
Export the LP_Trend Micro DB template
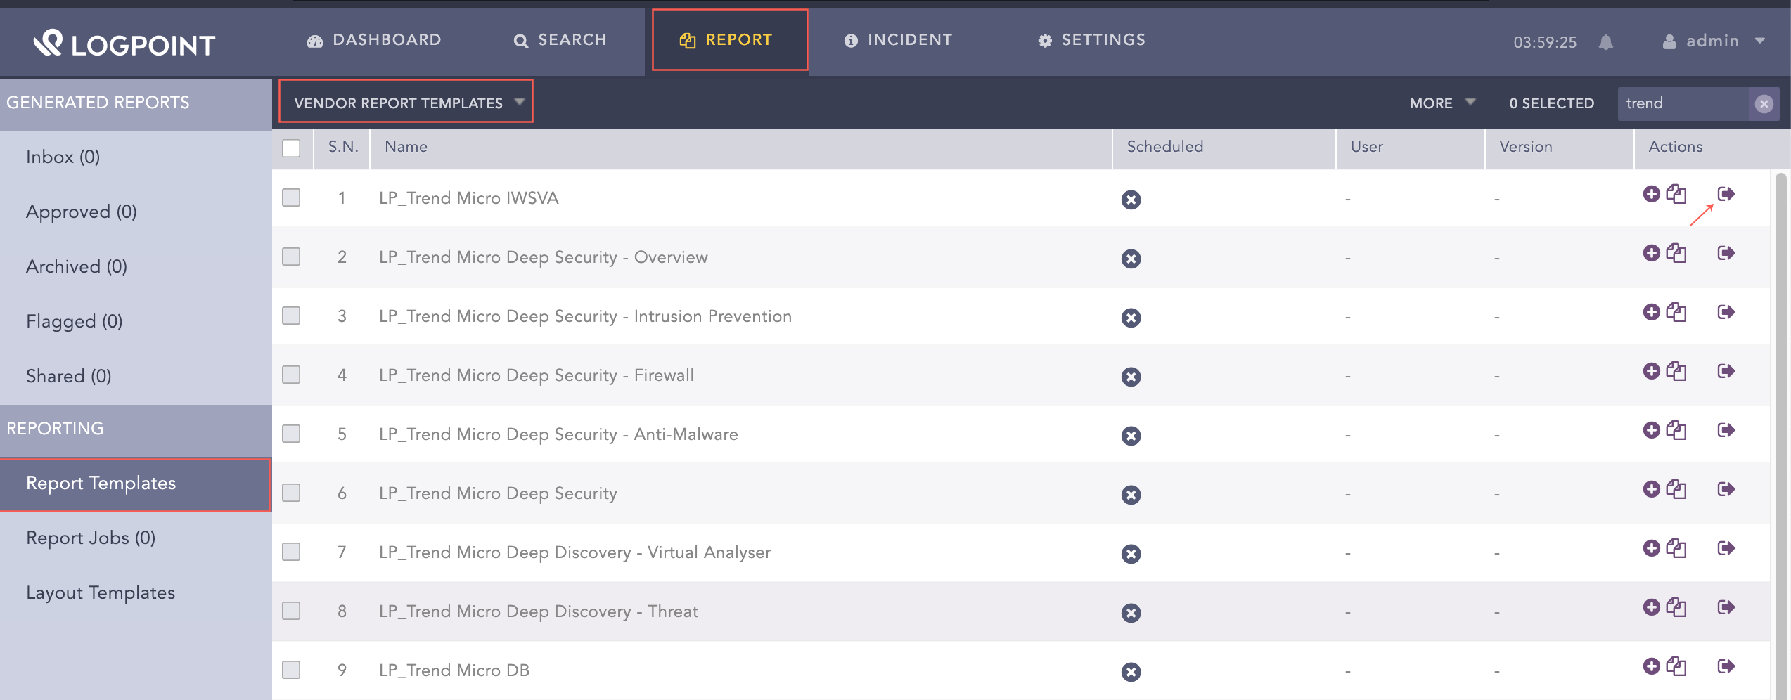1728,666
